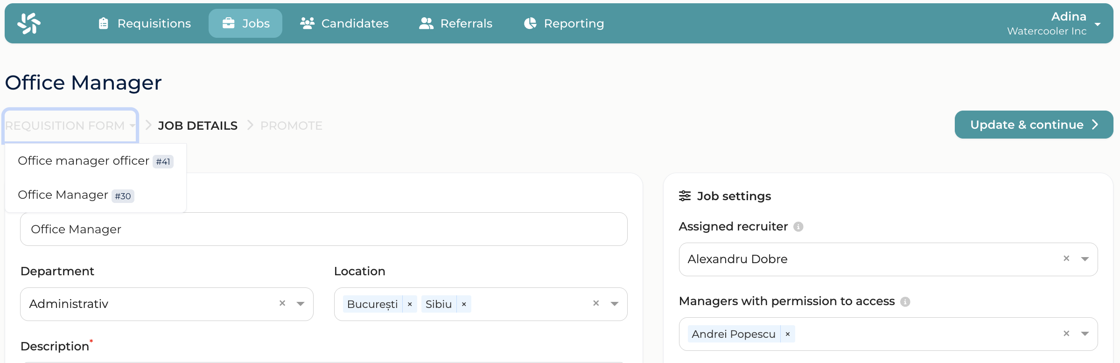
Task: Open the Referrals section
Action: [x=455, y=23]
